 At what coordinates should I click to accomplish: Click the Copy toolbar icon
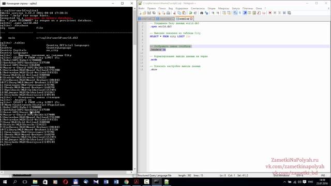point(179,13)
